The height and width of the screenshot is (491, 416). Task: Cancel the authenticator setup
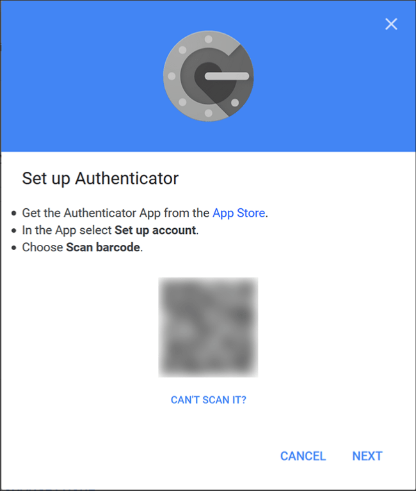tap(303, 456)
